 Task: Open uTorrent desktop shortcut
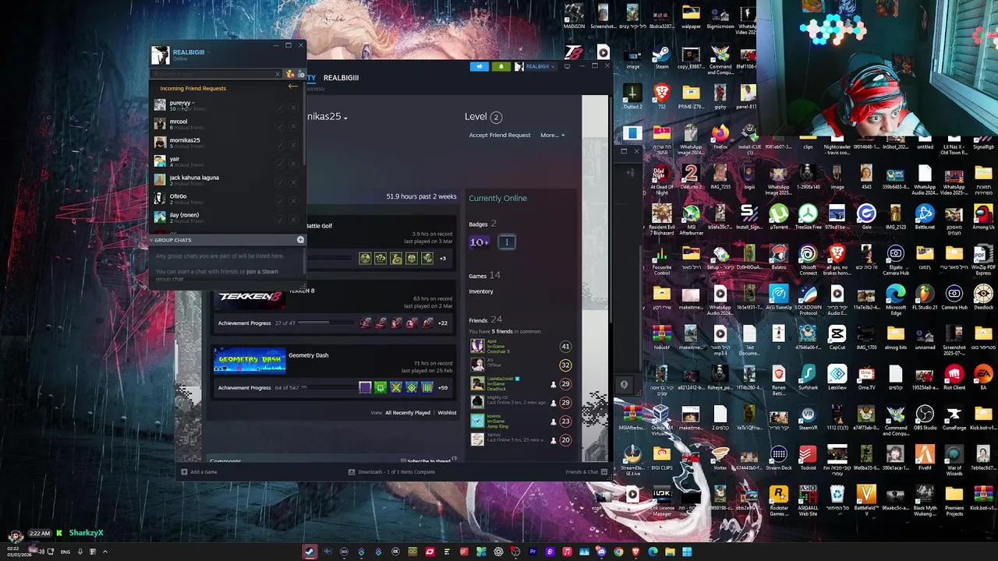point(778,217)
